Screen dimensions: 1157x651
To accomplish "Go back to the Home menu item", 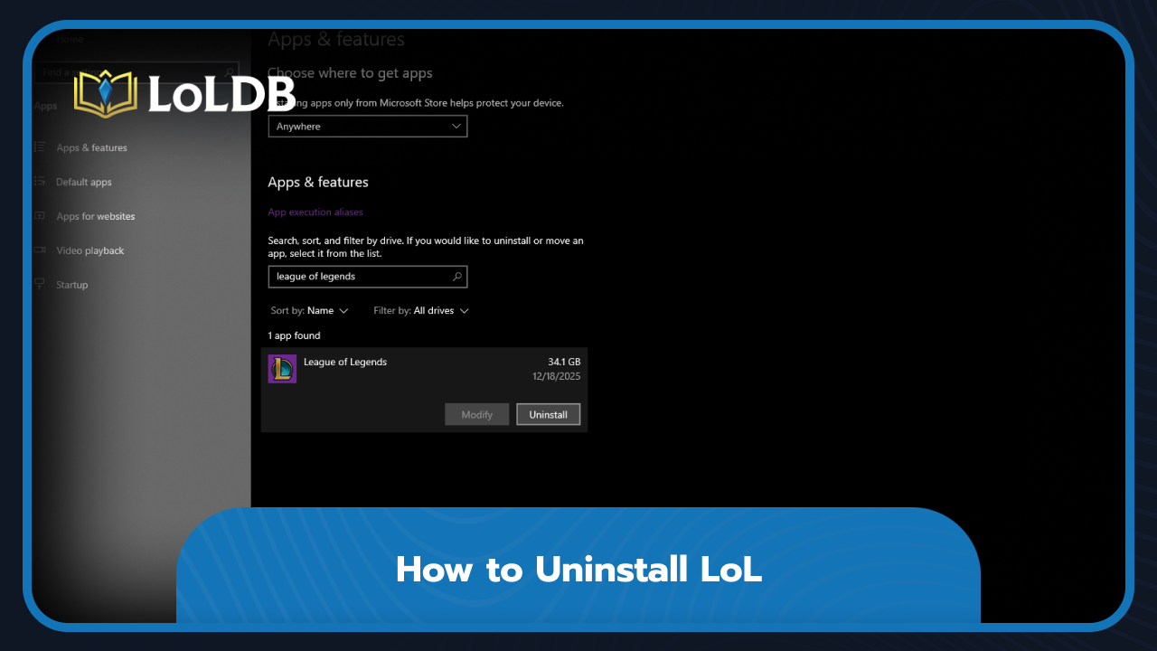I will click(x=70, y=39).
